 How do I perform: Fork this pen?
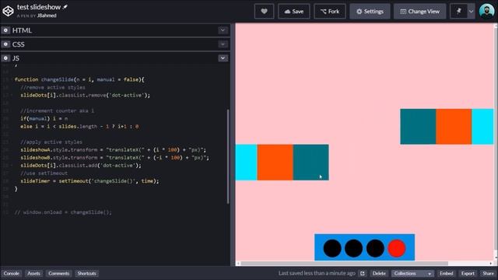pos(330,12)
